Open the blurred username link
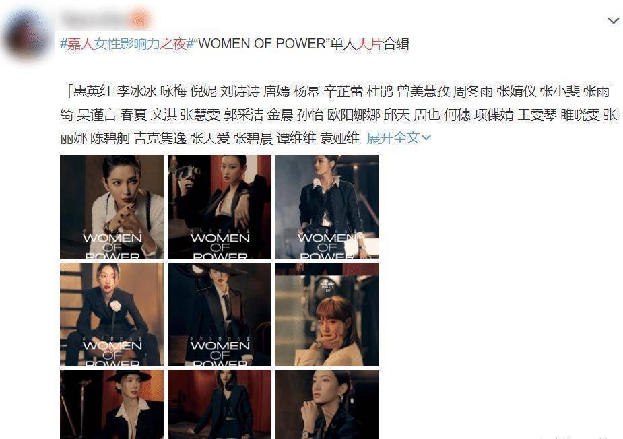The image size is (623, 439). pyautogui.click(x=94, y=20)
